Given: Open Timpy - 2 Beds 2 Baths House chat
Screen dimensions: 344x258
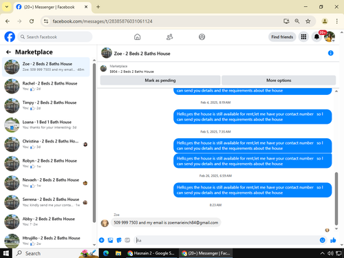Looking at the screenshot, I should click(x=46, y=105).
